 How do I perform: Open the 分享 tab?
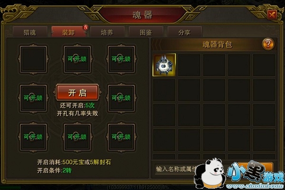point(184,32)
